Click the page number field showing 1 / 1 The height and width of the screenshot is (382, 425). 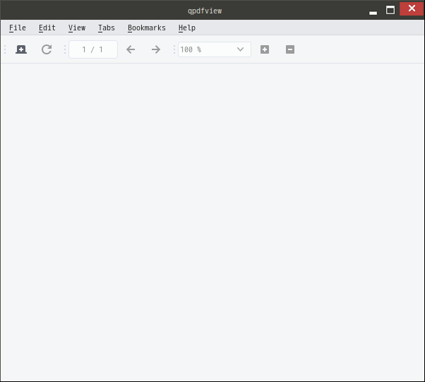[93, 49]
